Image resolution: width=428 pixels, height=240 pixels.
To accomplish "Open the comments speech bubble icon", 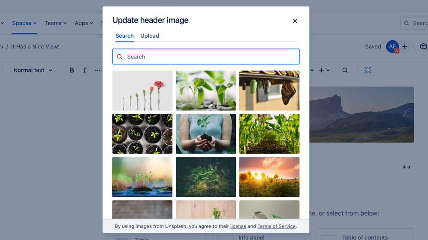I will tap(423, 47).
